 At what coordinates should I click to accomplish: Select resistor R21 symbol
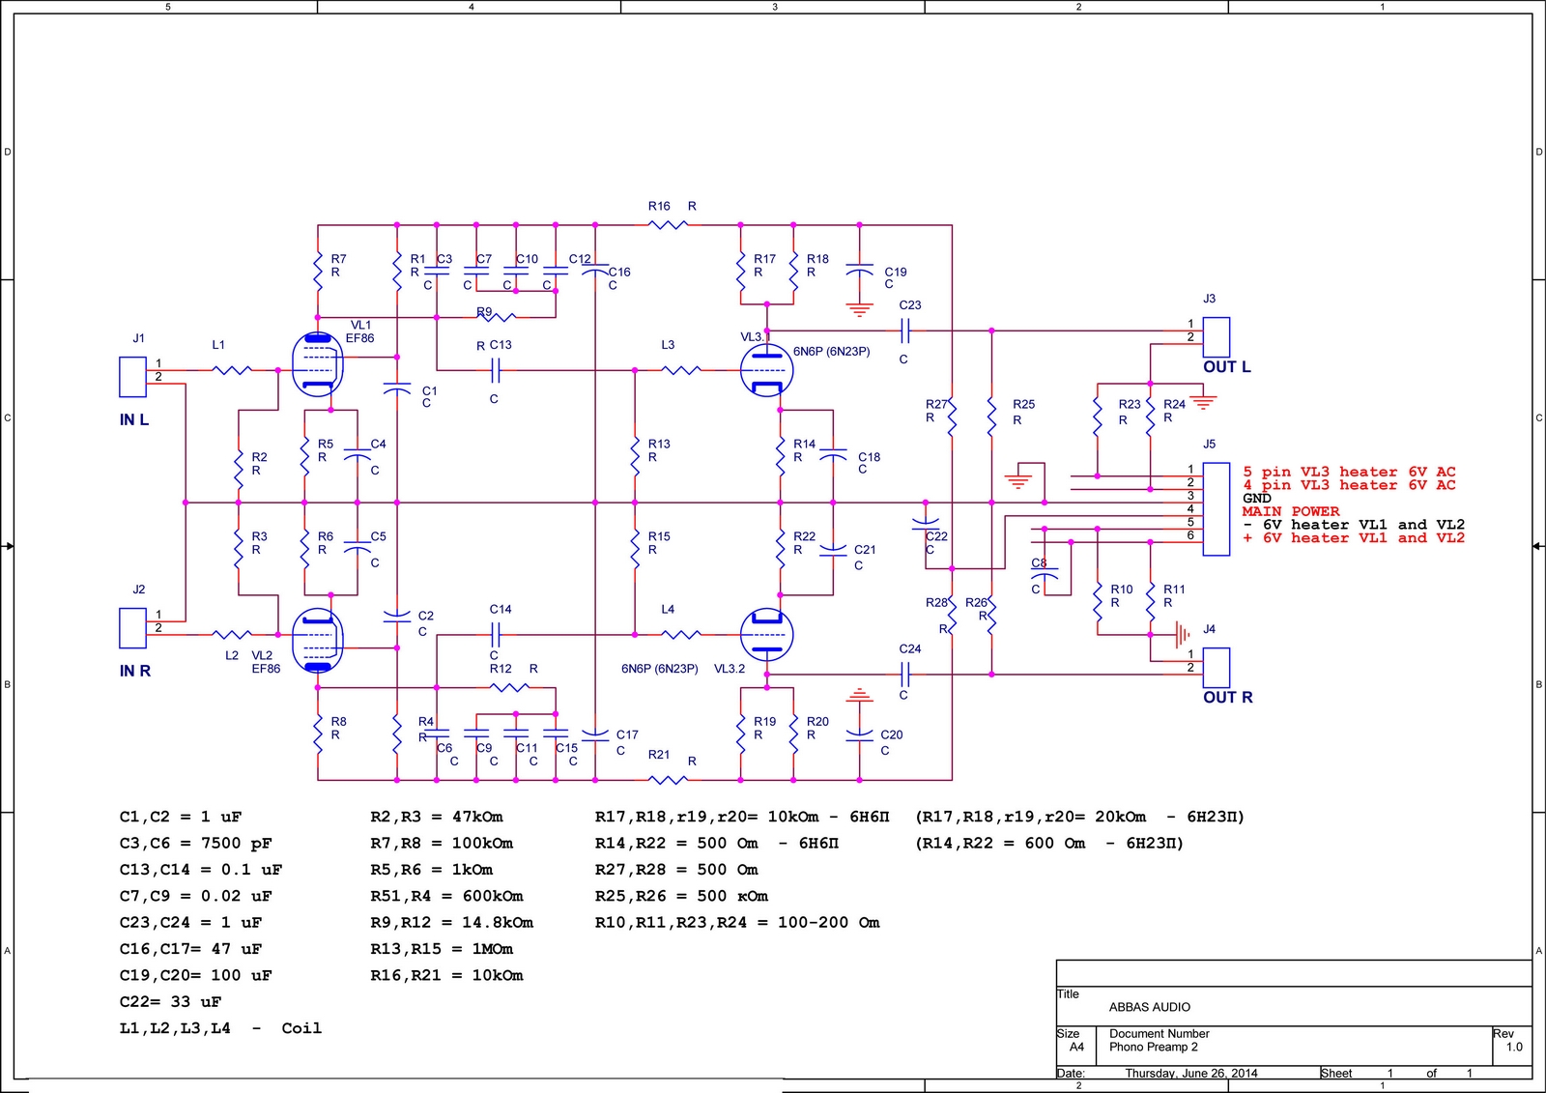pos(668,780)
